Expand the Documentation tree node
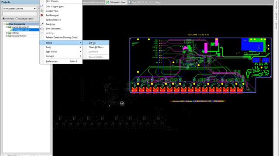This screenshot has height=156, width=279. (x=7, y=36)
